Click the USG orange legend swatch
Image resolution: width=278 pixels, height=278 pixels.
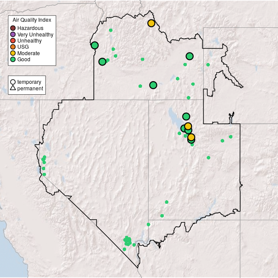point(13,46)
